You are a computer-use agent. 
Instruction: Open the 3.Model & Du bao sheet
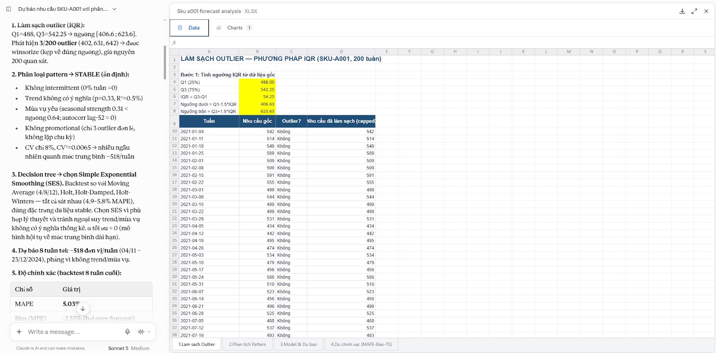(x=298, y=345)
